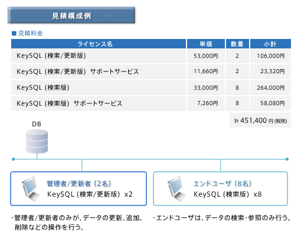Click the 見積構成例 header banner

point(71,15)
